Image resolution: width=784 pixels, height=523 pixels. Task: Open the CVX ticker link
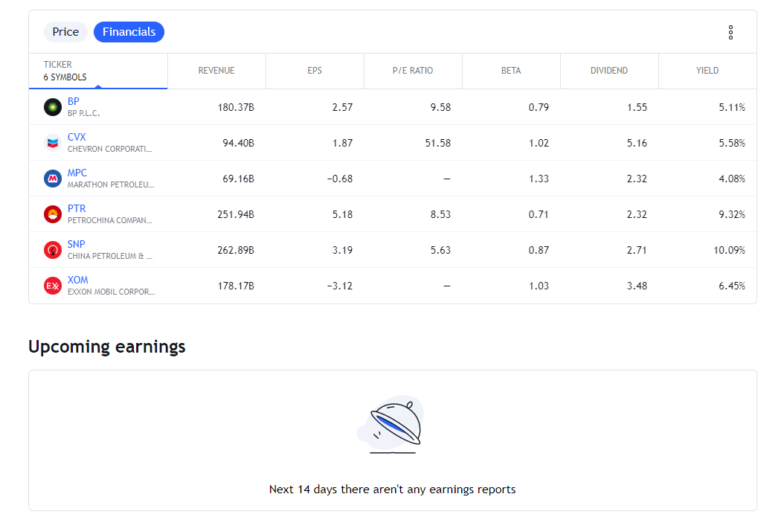[77, 137]
